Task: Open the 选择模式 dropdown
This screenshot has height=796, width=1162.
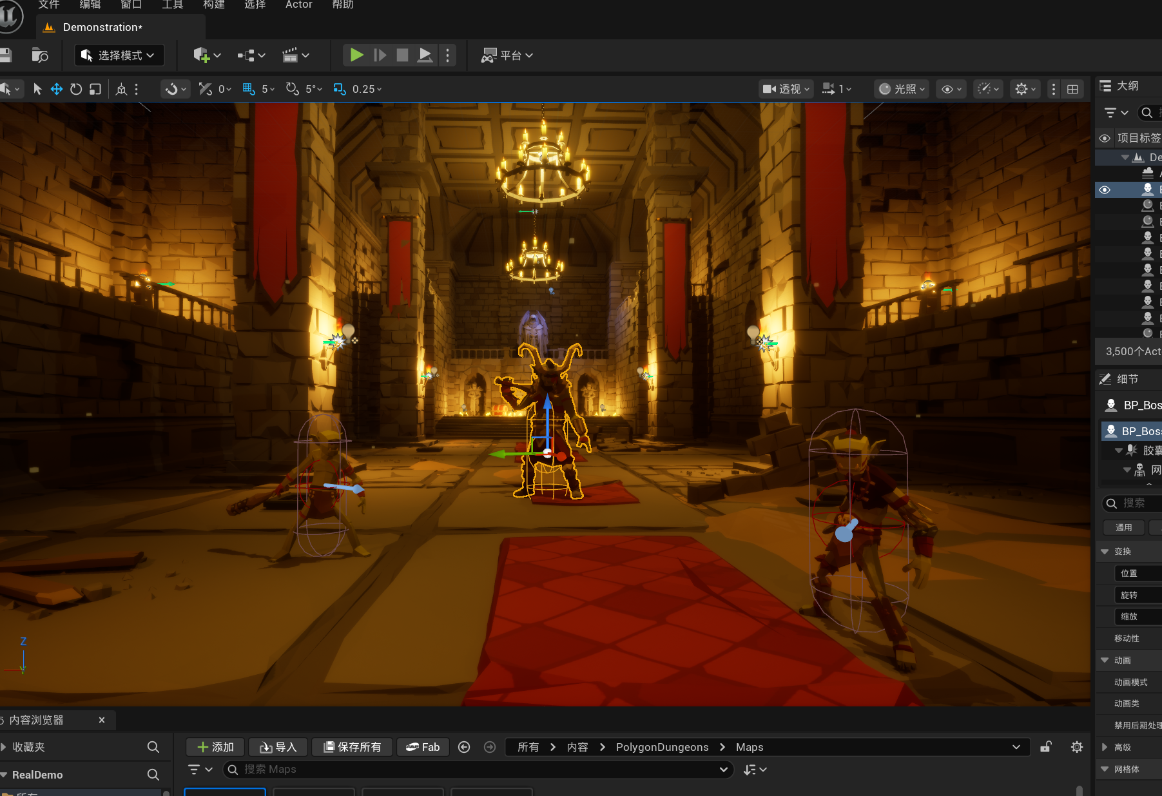Action: pyautogui.click(x=120, y=55)
